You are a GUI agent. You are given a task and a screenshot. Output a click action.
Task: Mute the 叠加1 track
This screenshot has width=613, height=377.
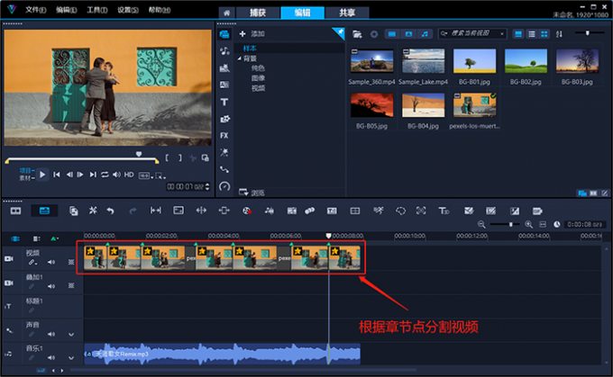coord(51,286)
